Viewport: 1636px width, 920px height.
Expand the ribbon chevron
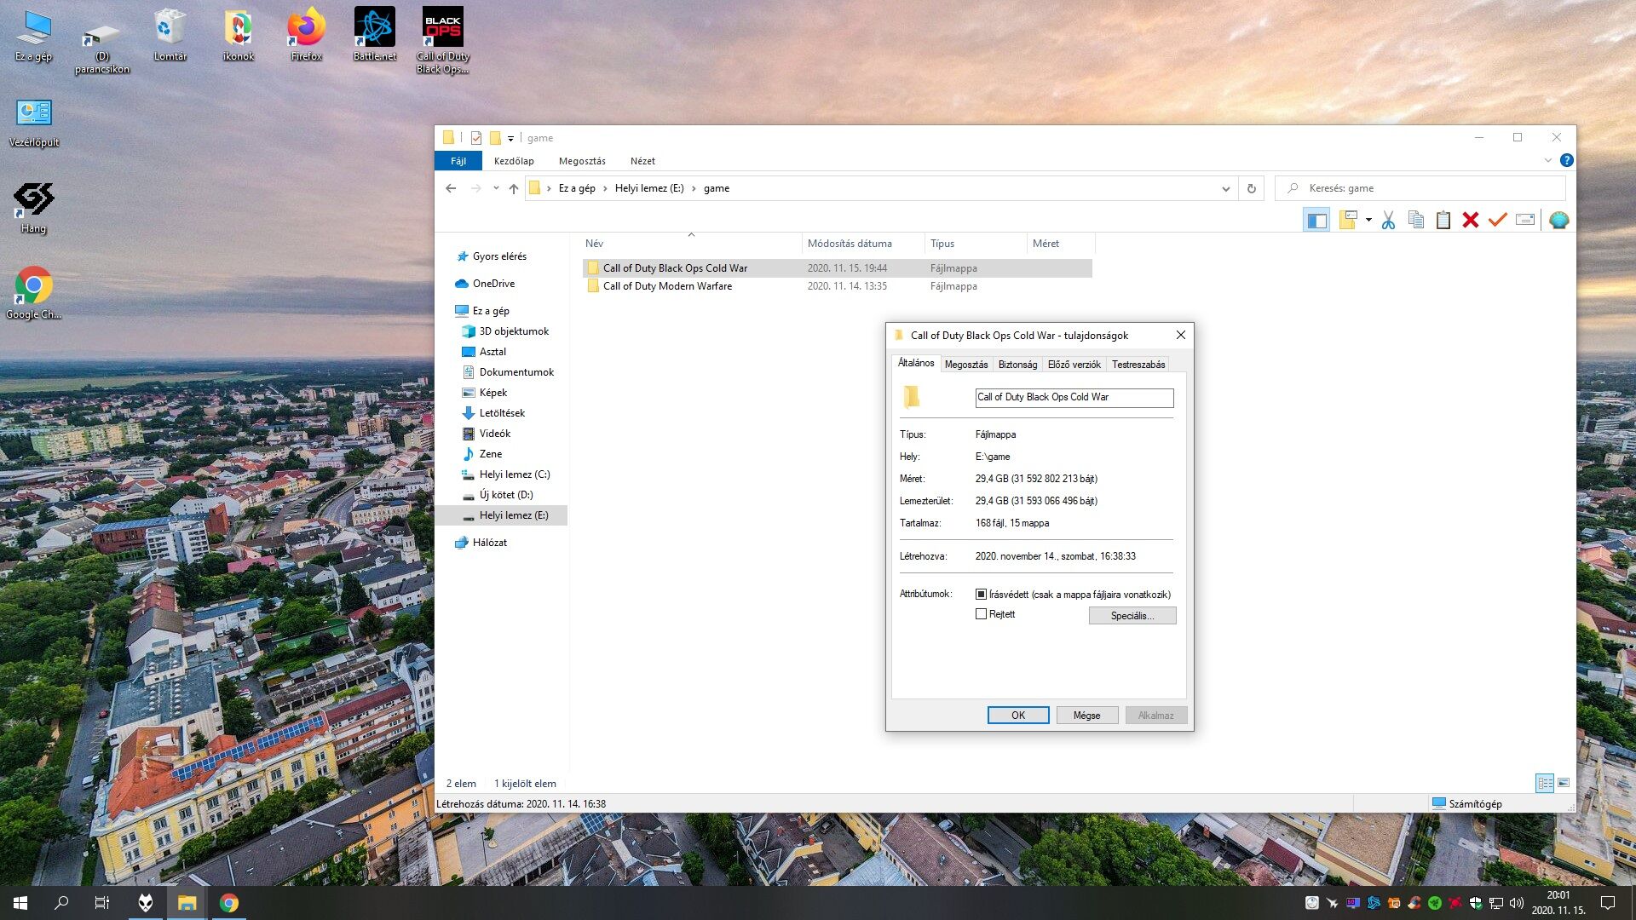(x=1547, y=160)
